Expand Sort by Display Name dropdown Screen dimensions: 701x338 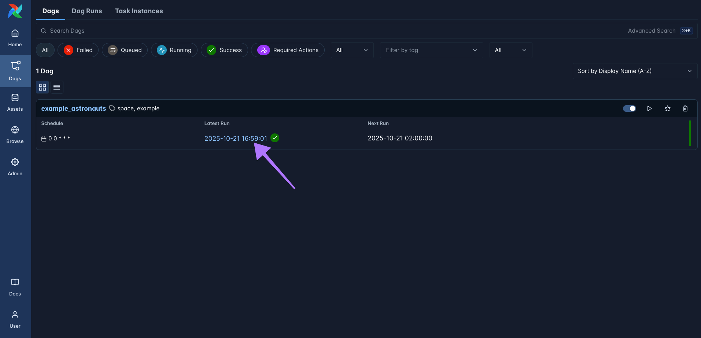[x=634, y=71]
